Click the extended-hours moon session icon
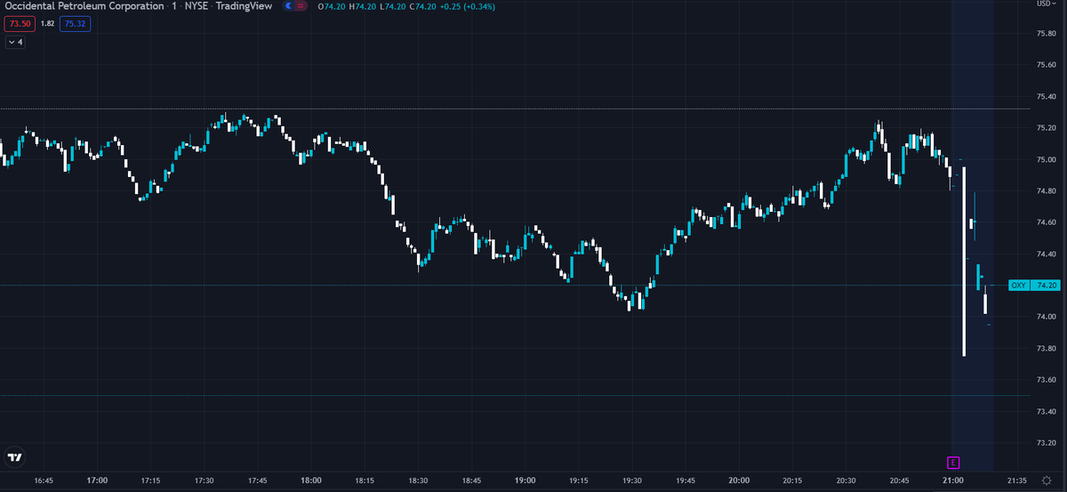This screenshot has height=492, width=1067. (x=289, y=6)
